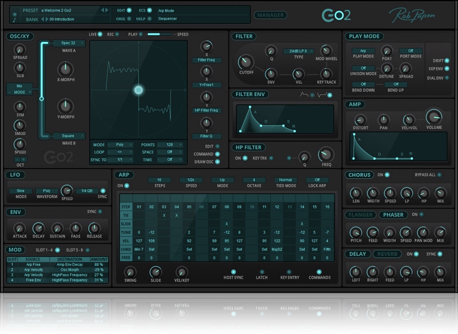Viewport: 458px width, 334px height.
Task: Click the filter Cutoff knob
Action: (246, 62)
